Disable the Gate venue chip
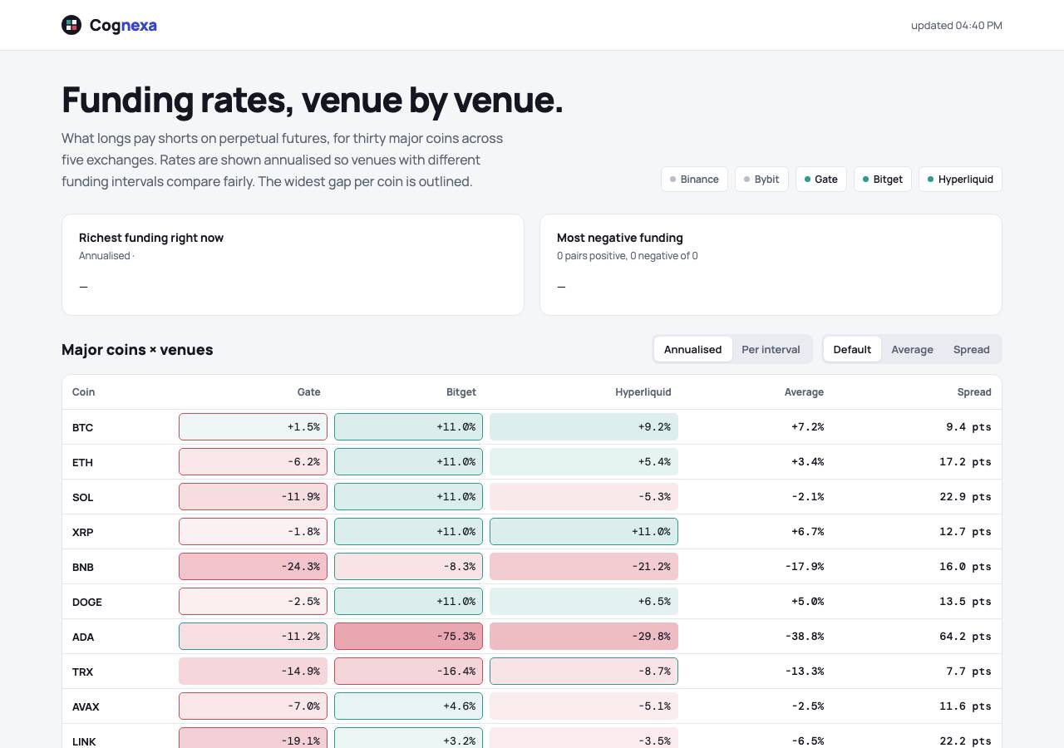The height and width of the screenshot is (748, 1064). click(821, 180)
